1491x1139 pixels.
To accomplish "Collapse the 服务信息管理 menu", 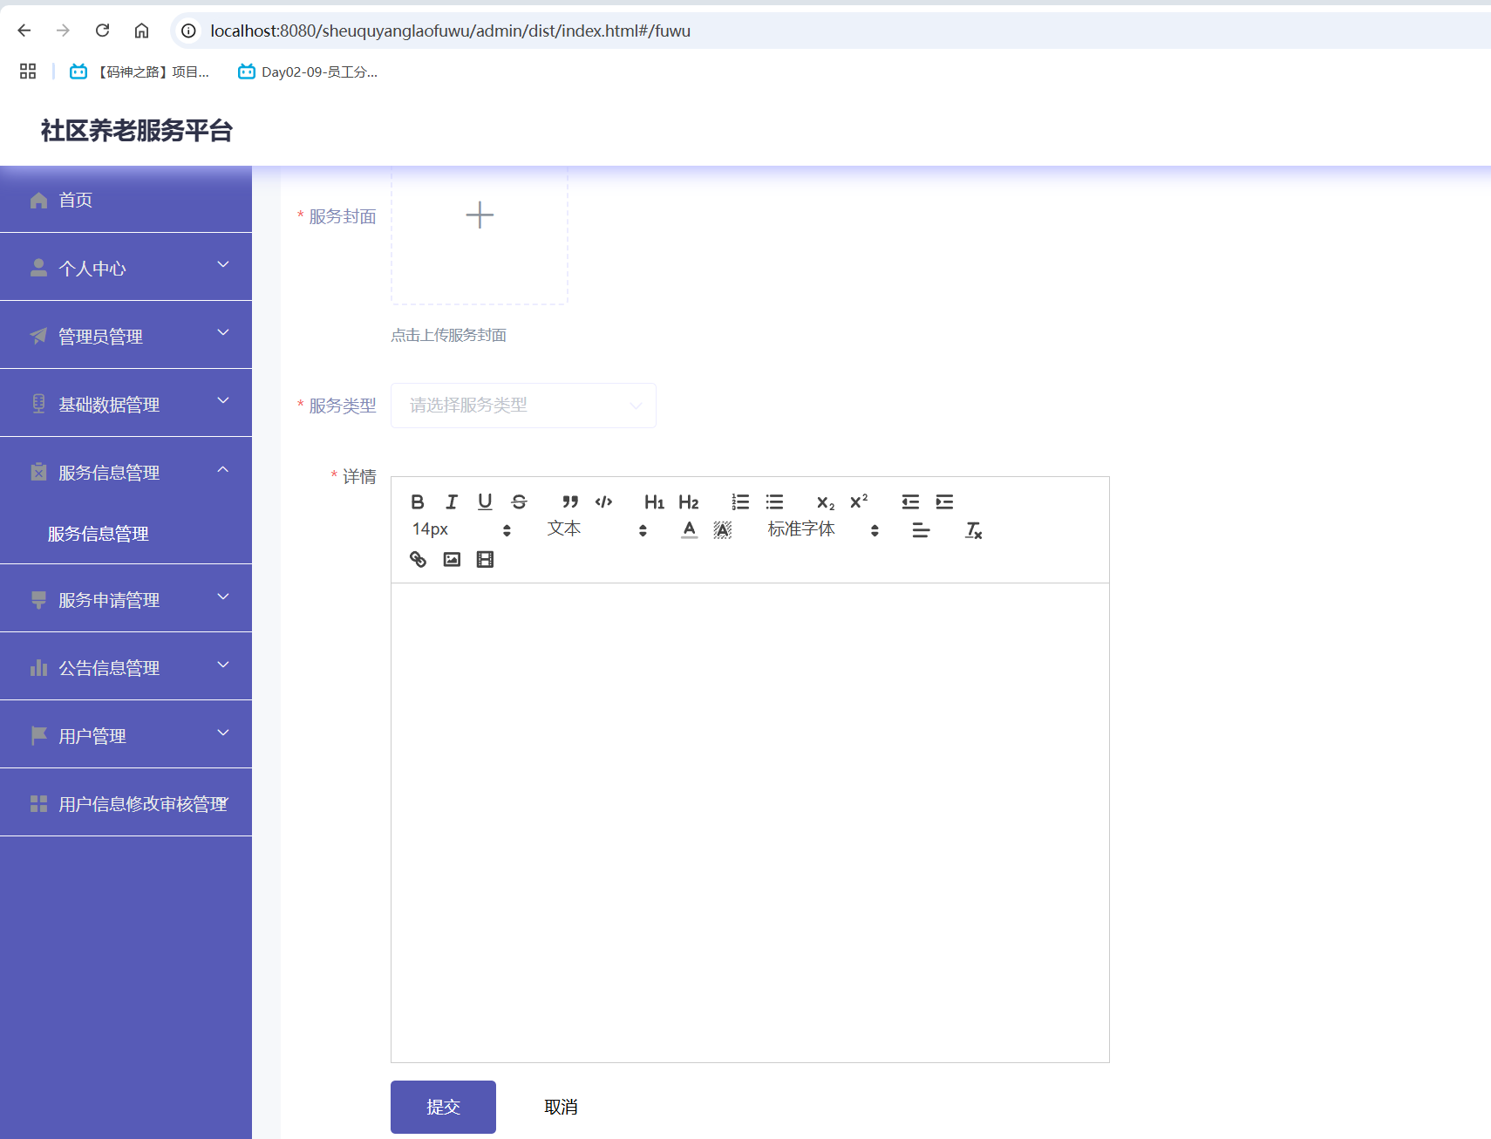I will click(x=126, y=471).
